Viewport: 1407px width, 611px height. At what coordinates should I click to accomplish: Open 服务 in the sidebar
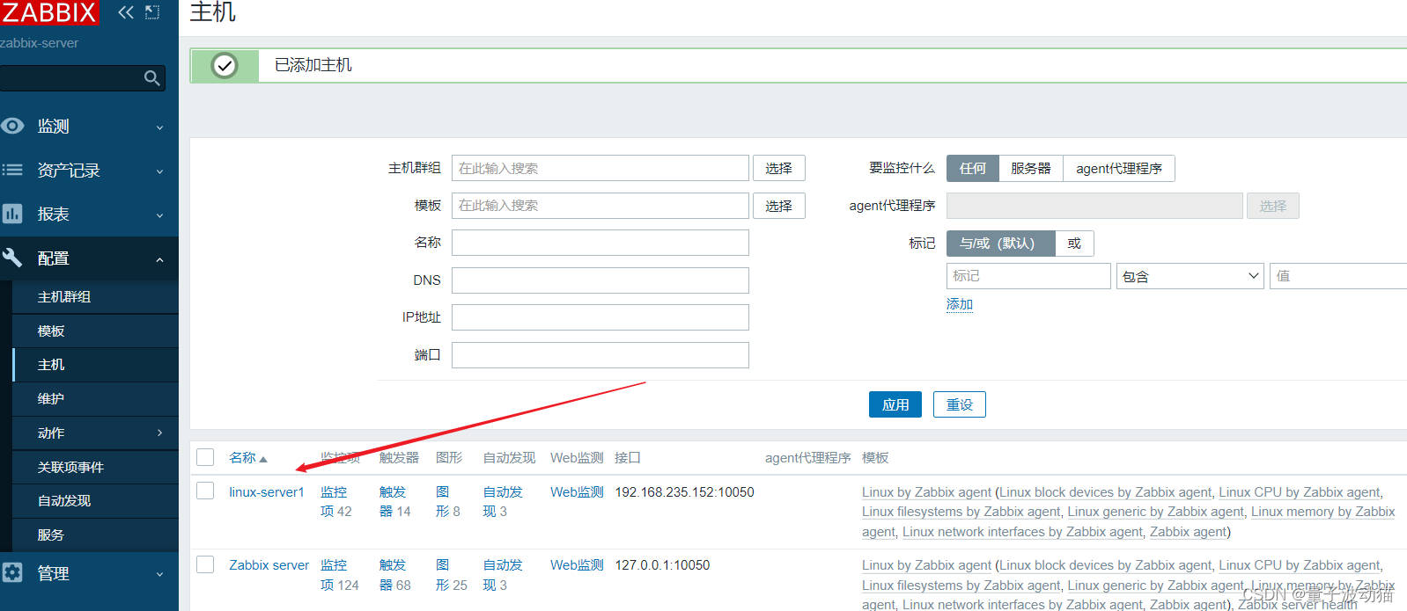point(51,535)
